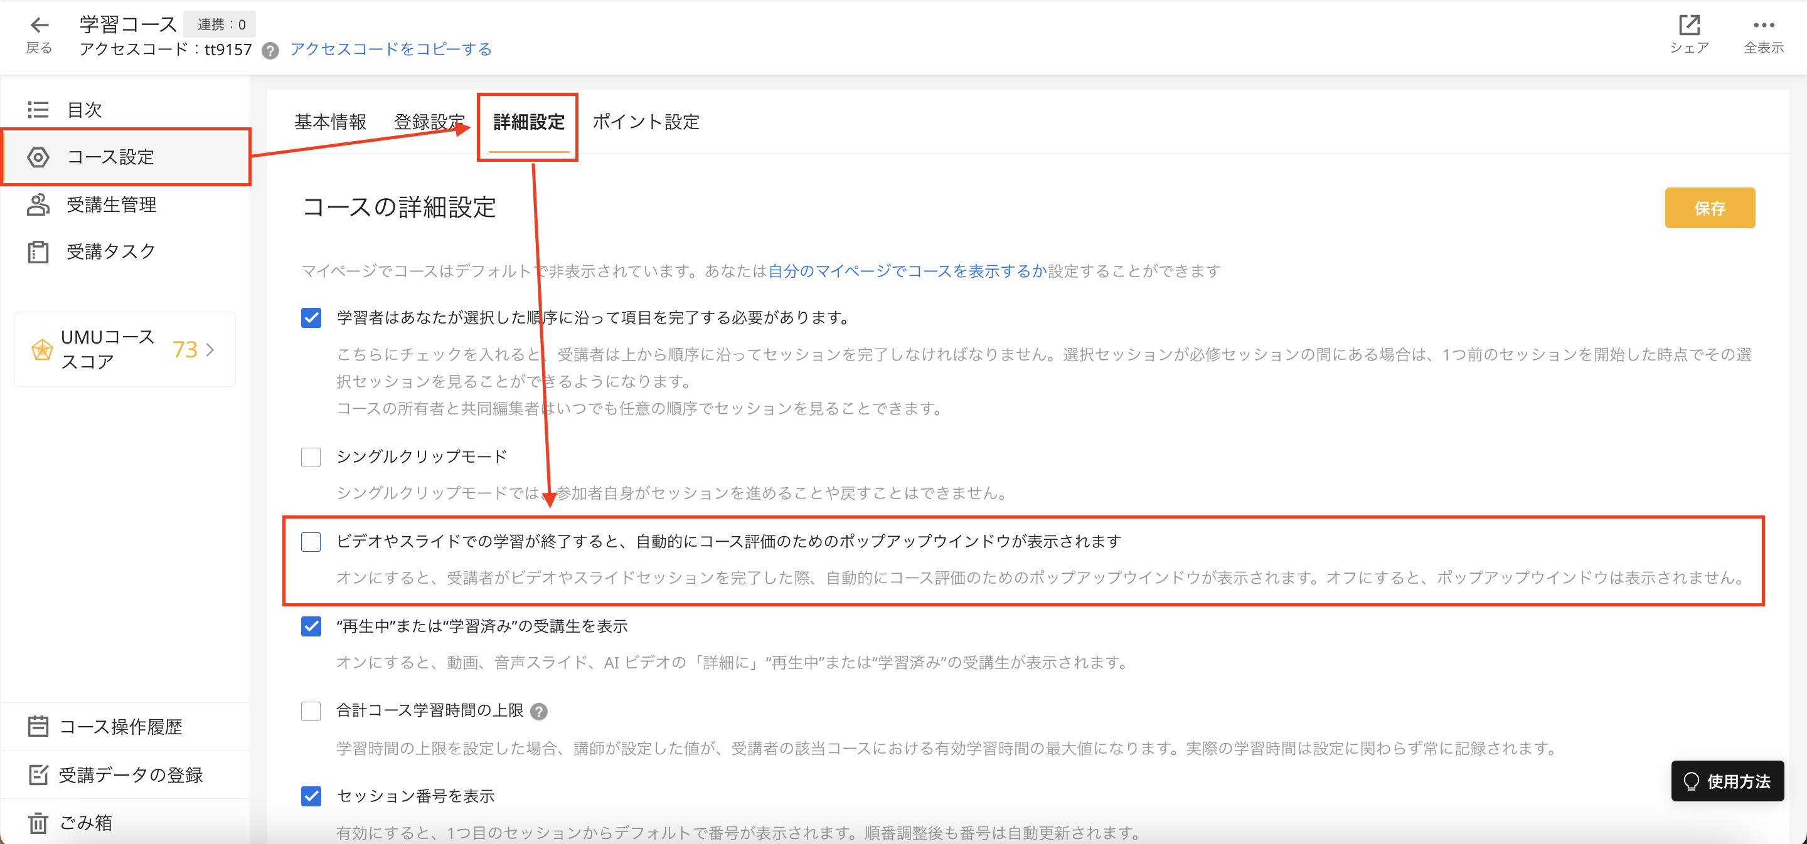
Task: Uncheck セッション番号を表示 checkbox
Action: 311,796
